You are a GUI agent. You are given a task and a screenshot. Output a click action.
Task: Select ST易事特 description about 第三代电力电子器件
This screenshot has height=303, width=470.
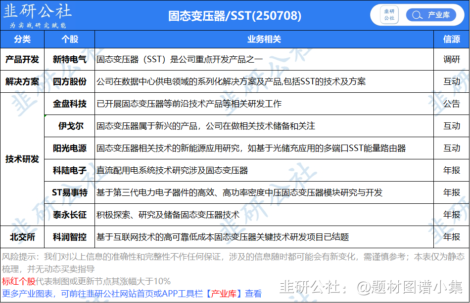tap(239, 192)
